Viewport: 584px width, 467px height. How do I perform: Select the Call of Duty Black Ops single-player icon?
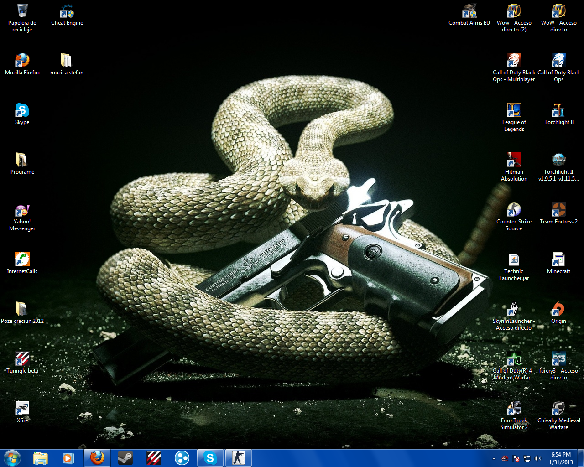pyautogui.click(x=558, y=68)
